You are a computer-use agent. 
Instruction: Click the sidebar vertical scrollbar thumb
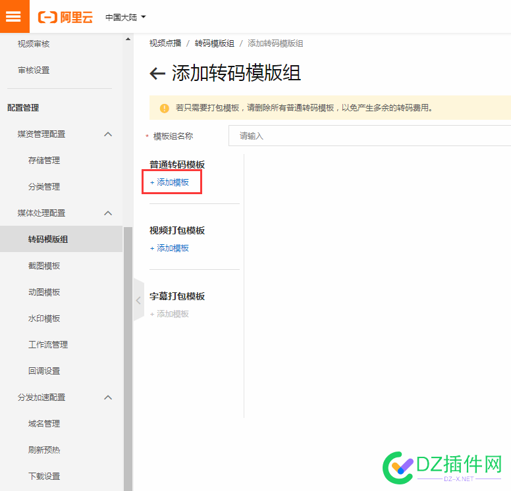128,359
